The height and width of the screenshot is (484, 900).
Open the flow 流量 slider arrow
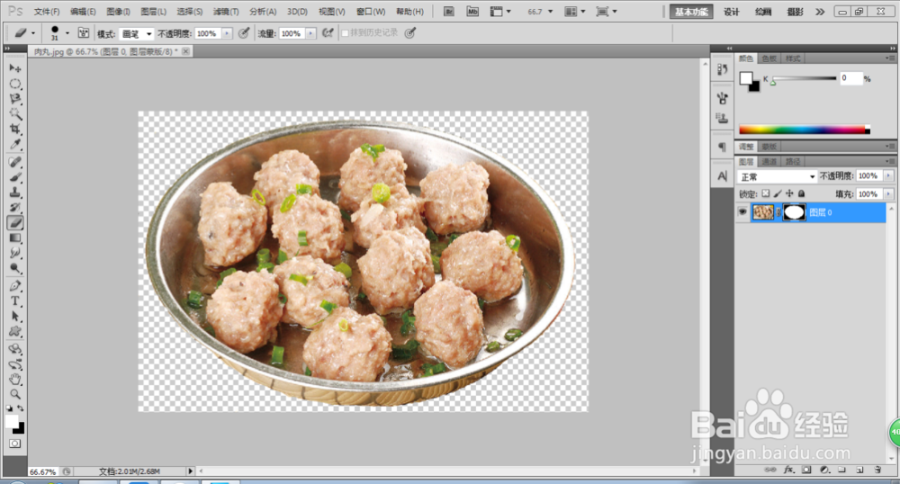point(310,34)
